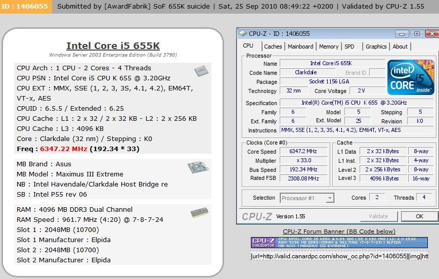Click the Threads count field

[x=424, y=197]
